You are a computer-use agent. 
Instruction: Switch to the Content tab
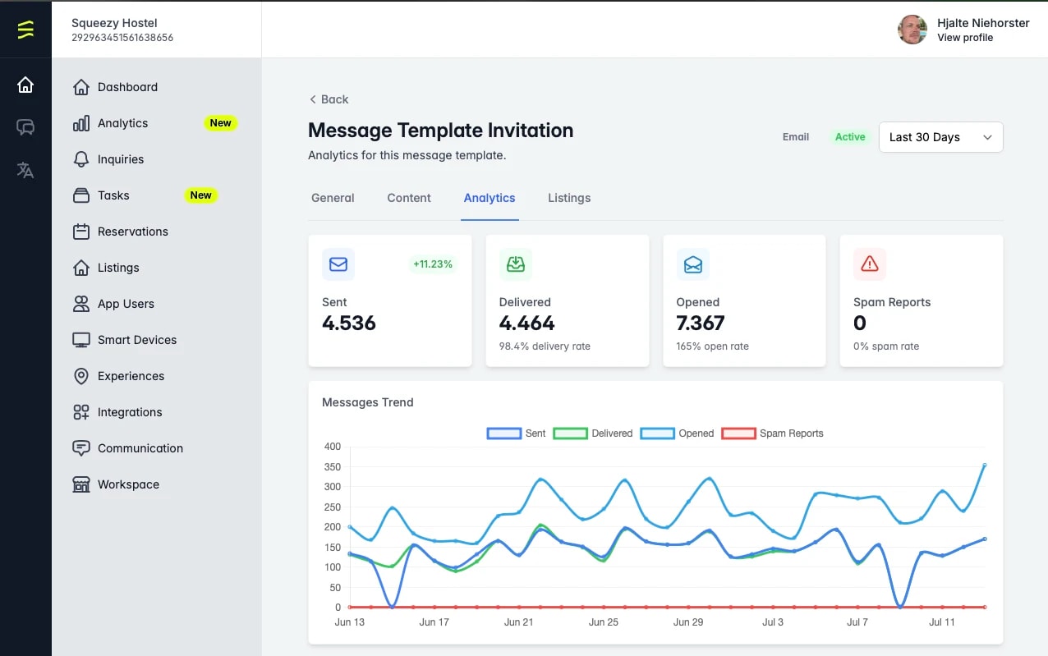409,198
